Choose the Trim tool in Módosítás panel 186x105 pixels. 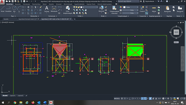click(x=35, y=7)
